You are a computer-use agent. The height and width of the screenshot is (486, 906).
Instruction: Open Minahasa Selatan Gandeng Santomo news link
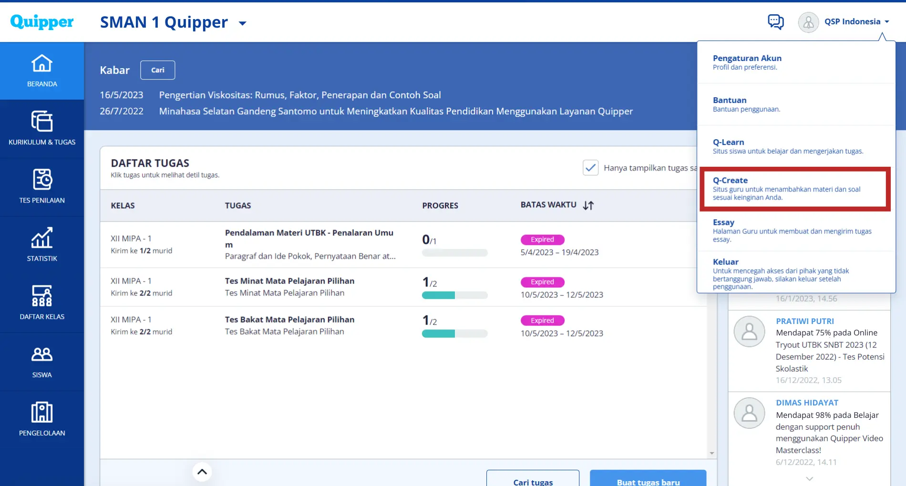(x=396, y=111)
